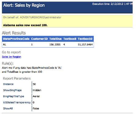The height and width of the screenshot is (114, 136).
Task: Click the Alert Results heading
Action: (x=14, y=33)
